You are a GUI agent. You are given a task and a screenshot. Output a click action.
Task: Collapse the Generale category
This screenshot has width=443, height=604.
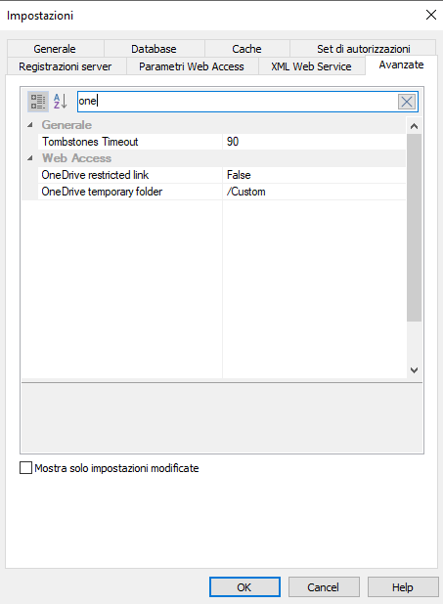(x=30, y=125)
